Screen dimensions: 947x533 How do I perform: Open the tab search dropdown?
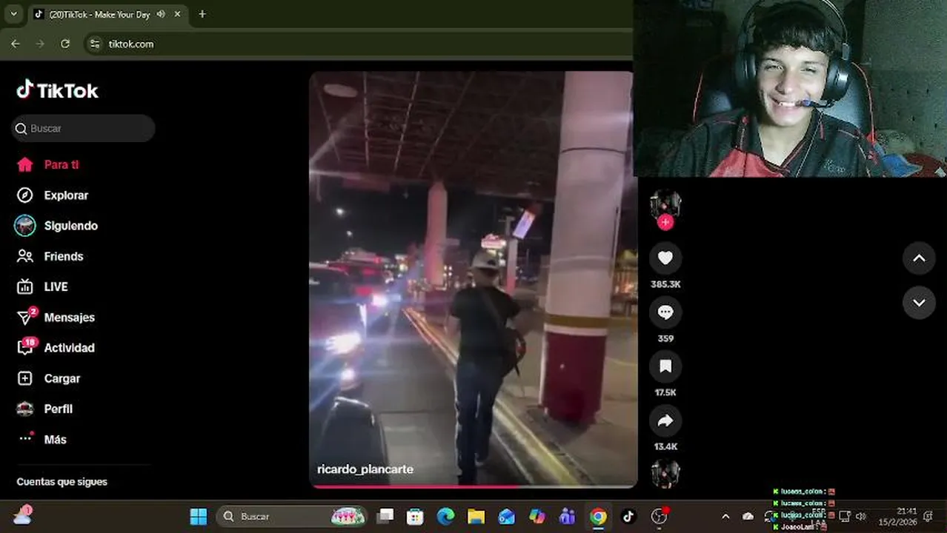[13, 14]
